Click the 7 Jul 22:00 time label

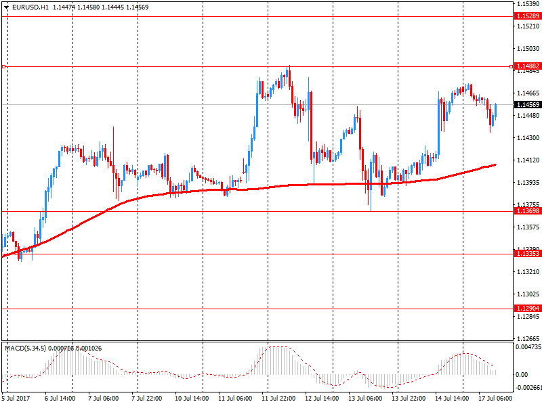point(146,399)
